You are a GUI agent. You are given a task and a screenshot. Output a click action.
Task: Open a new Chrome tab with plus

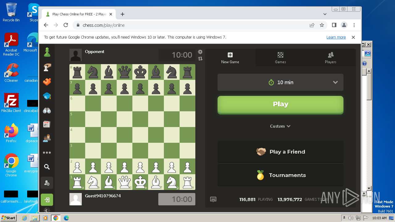pos(123,14)
